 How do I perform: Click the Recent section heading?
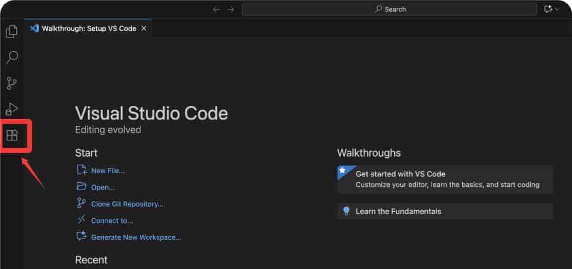click(91, 260)
